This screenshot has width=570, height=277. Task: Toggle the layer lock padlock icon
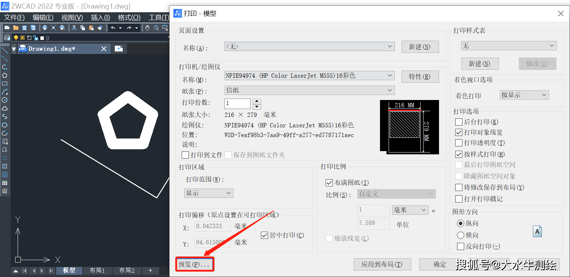point(35,37)
